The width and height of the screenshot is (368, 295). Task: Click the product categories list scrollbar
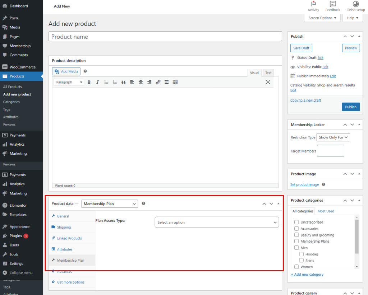(356, 237)
